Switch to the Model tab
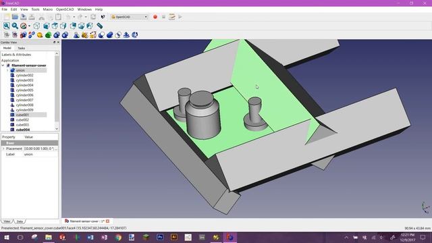Image resolution: width=432 pixels, height=243 pixels. [7, 48]
